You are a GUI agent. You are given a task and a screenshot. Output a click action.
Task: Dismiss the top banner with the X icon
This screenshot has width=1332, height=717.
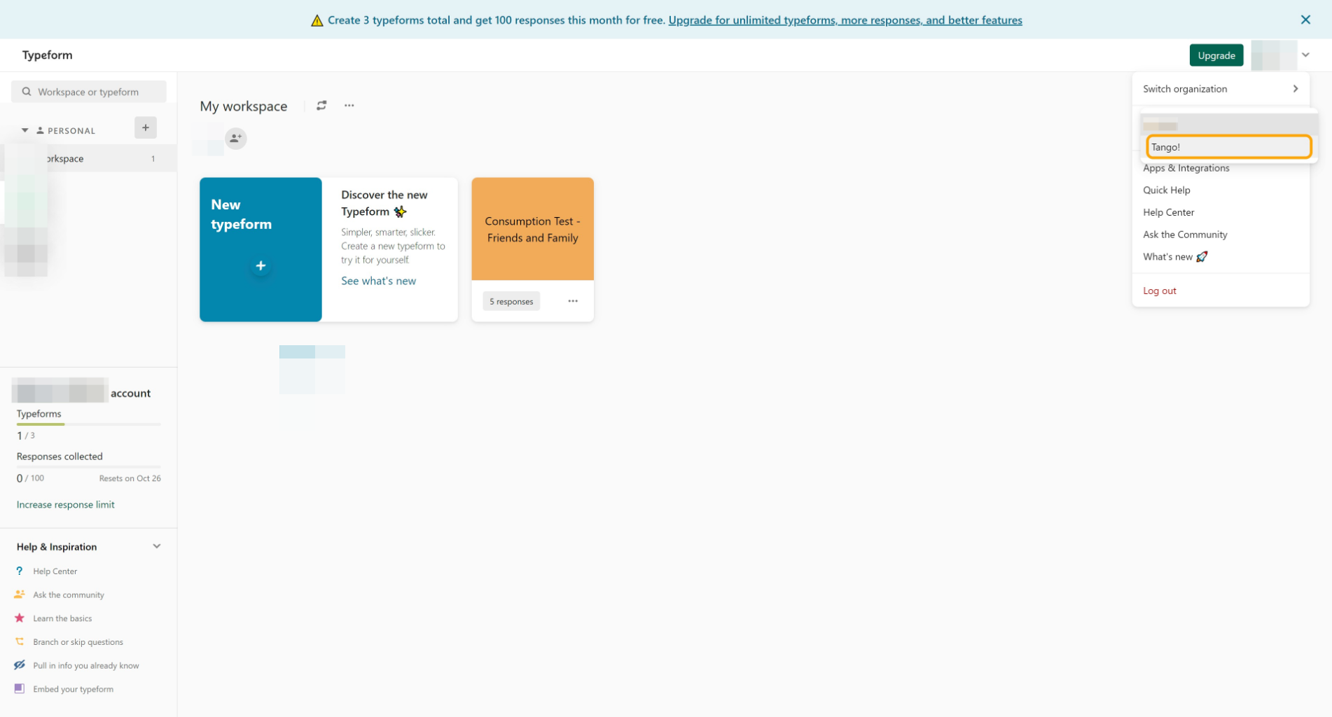[1305, 20]
